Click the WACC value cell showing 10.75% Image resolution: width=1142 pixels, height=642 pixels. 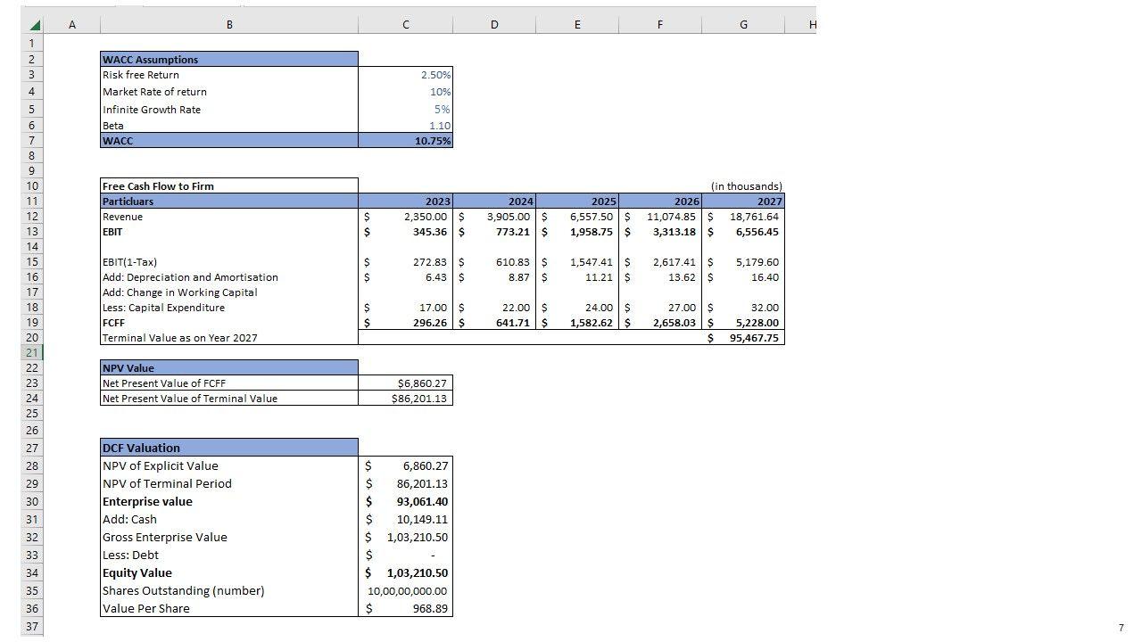(406, 141)
